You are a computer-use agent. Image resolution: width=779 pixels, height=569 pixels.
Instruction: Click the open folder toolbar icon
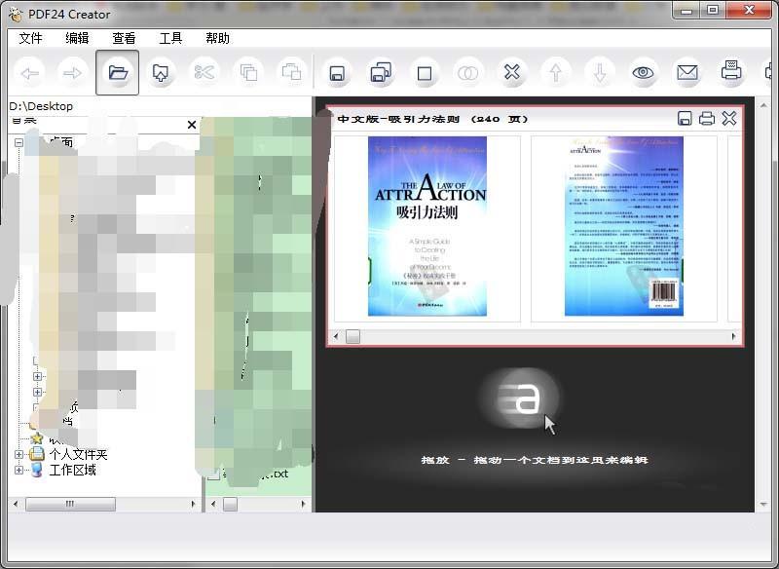117,71
